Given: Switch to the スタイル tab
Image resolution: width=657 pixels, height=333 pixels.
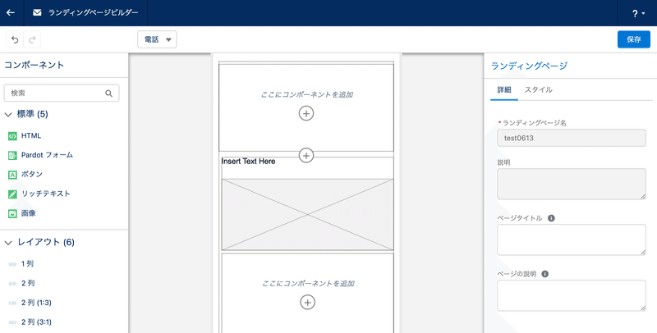Looking at the screenshot, I should [539, 89].
